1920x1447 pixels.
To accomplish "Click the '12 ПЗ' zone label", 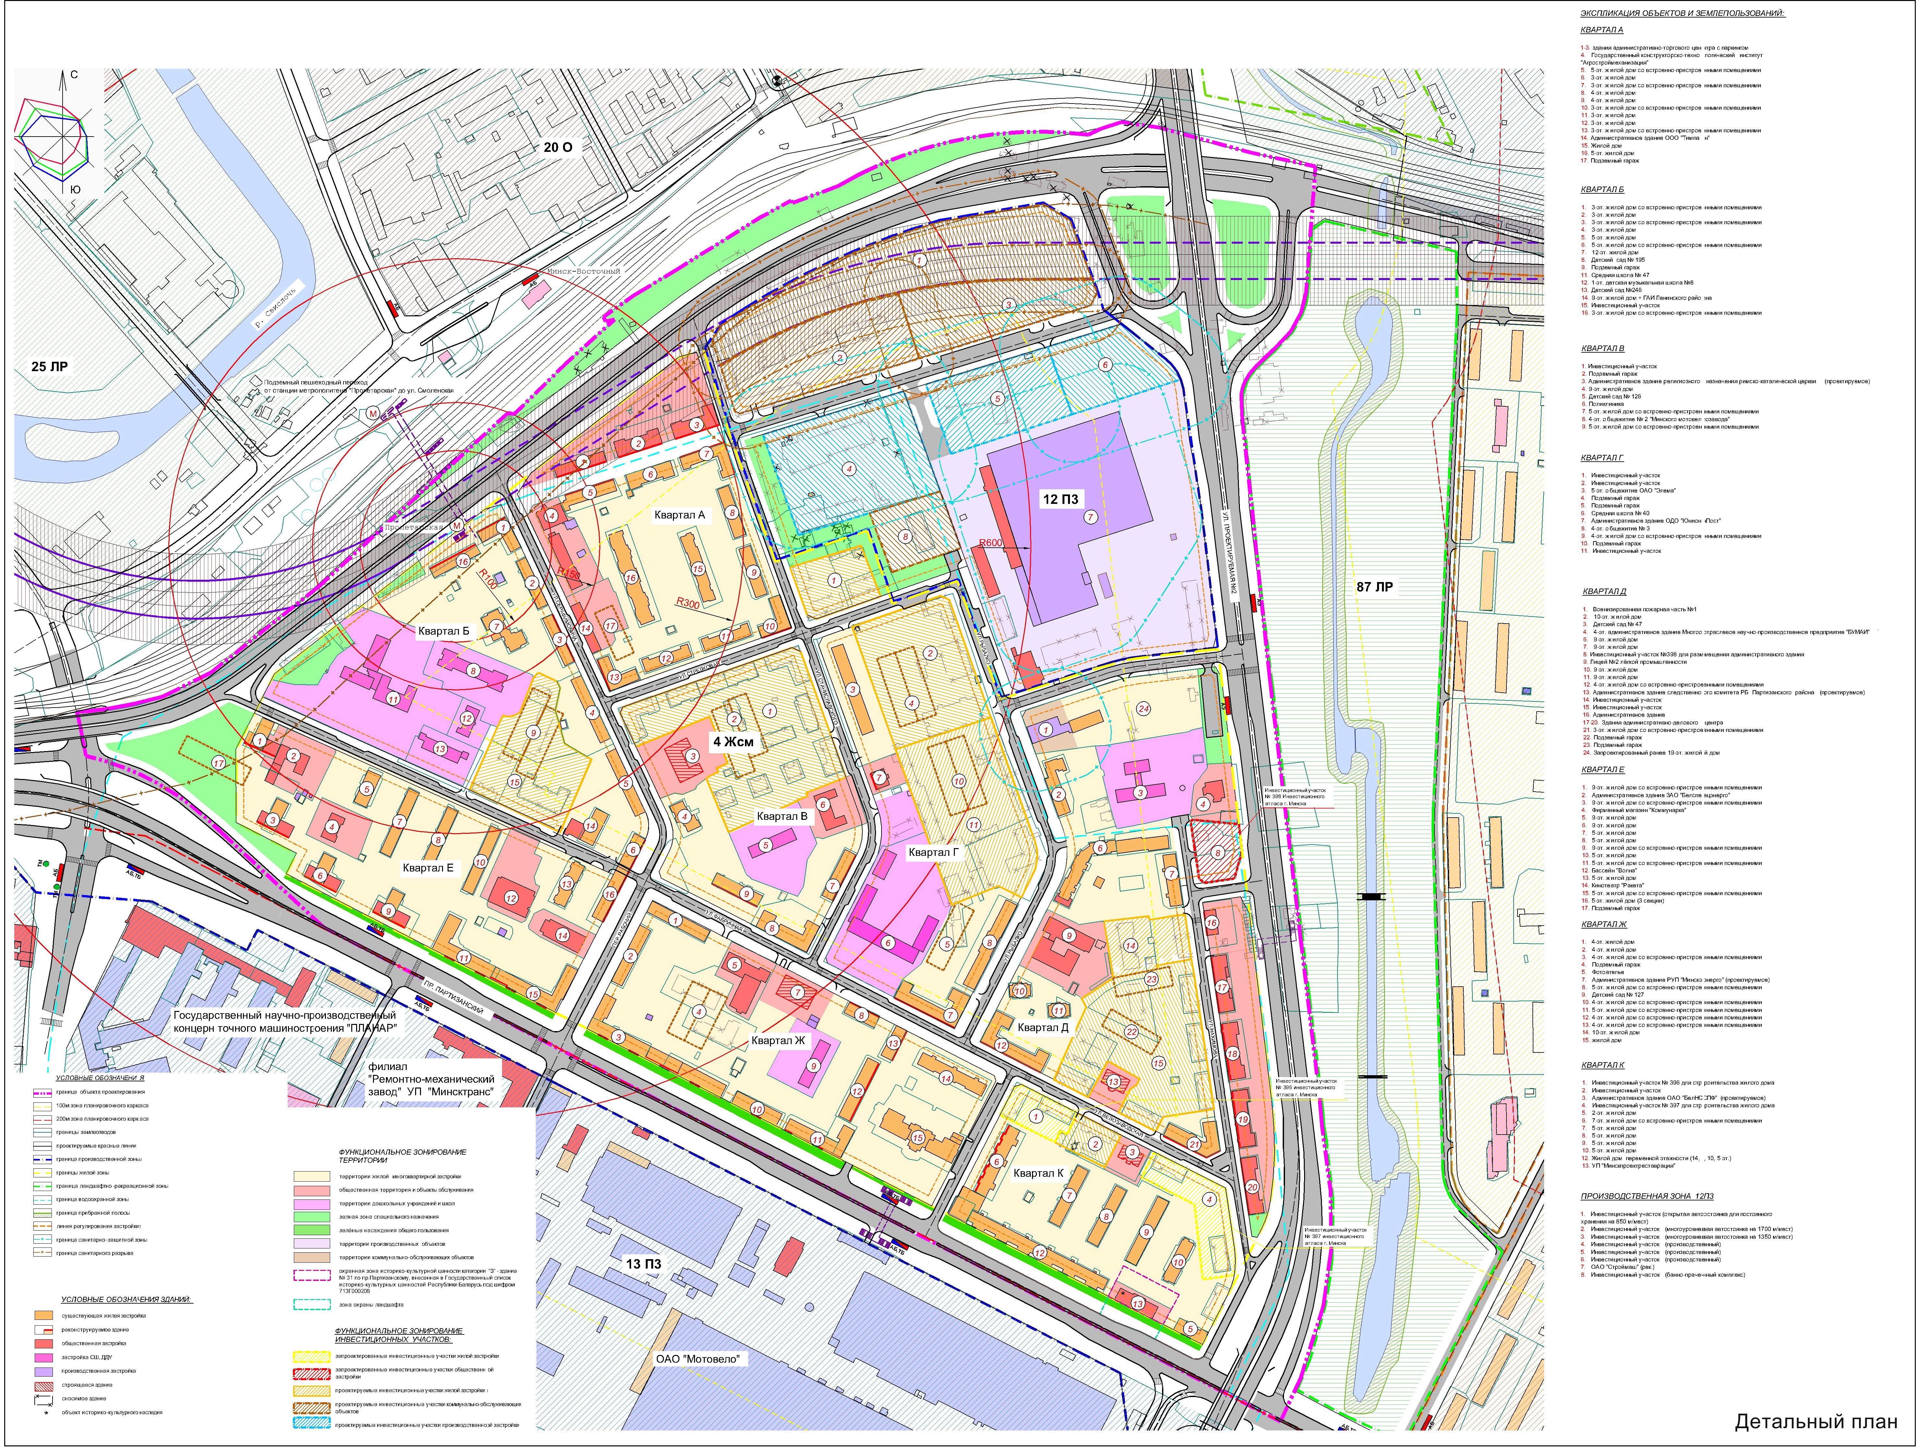I will click(x=1060, y=499).
